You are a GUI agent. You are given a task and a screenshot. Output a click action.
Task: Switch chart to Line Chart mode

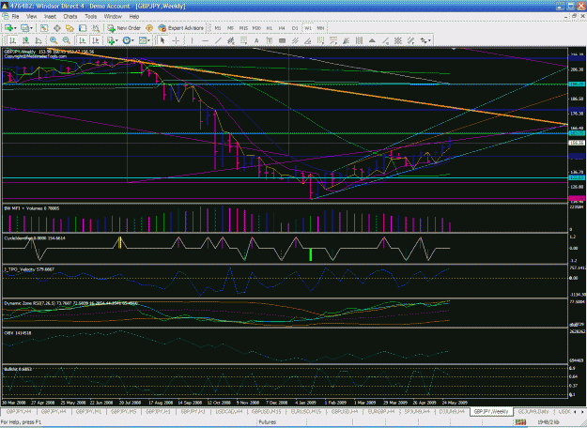click(39, 40)
